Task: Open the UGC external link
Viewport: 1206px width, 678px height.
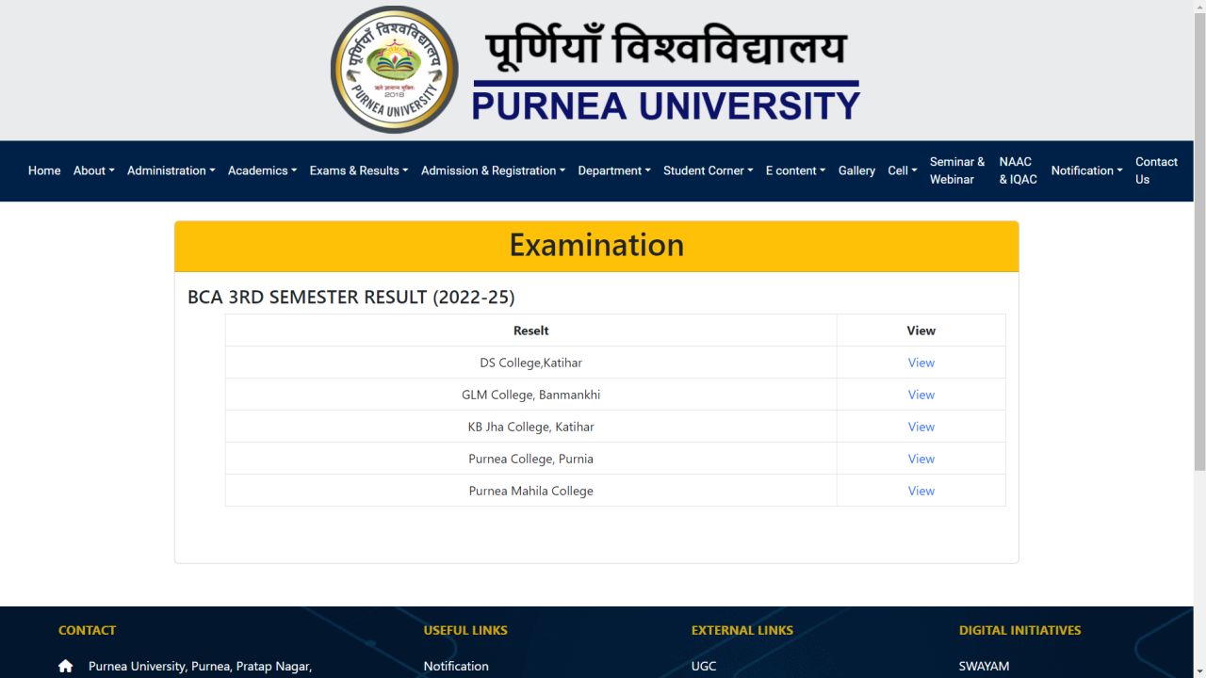Action: tap(704, 666)
